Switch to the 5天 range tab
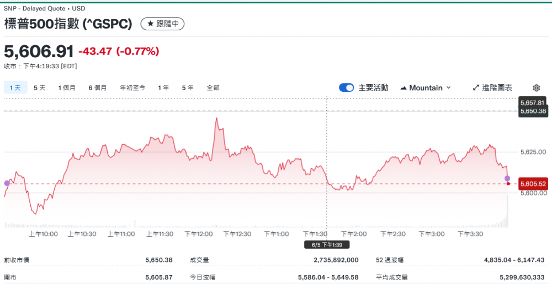 pyautogui.click(x=39, y=87)
